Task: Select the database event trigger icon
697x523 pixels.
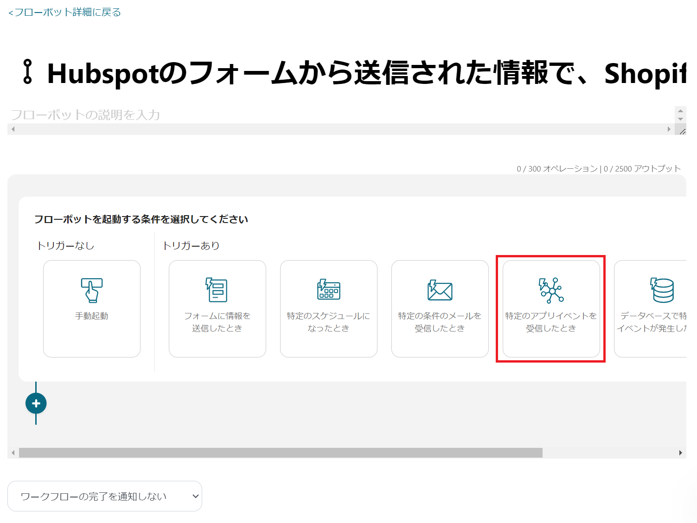Action: pyautogui.click(x=662, y=290)
